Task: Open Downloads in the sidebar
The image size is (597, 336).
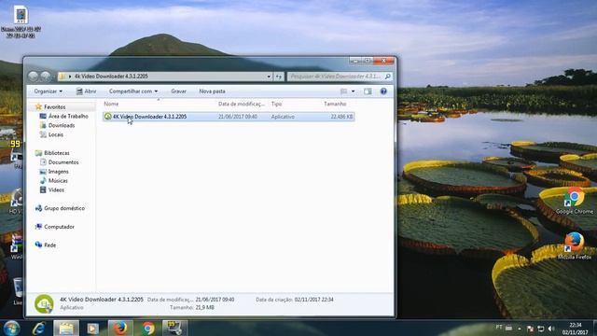Action: tap(62, 125)
